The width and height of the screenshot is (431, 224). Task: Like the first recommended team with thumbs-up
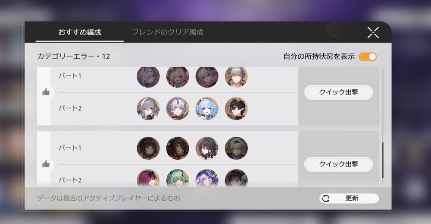(46, 92)
